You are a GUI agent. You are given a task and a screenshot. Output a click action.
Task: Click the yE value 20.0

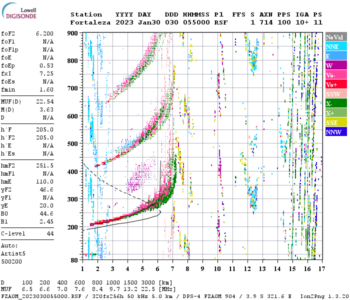click(x=46, y=206)
